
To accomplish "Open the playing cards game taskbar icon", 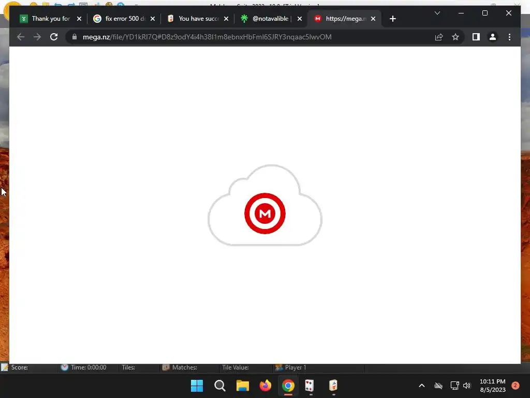I will (x=310, y=386).
